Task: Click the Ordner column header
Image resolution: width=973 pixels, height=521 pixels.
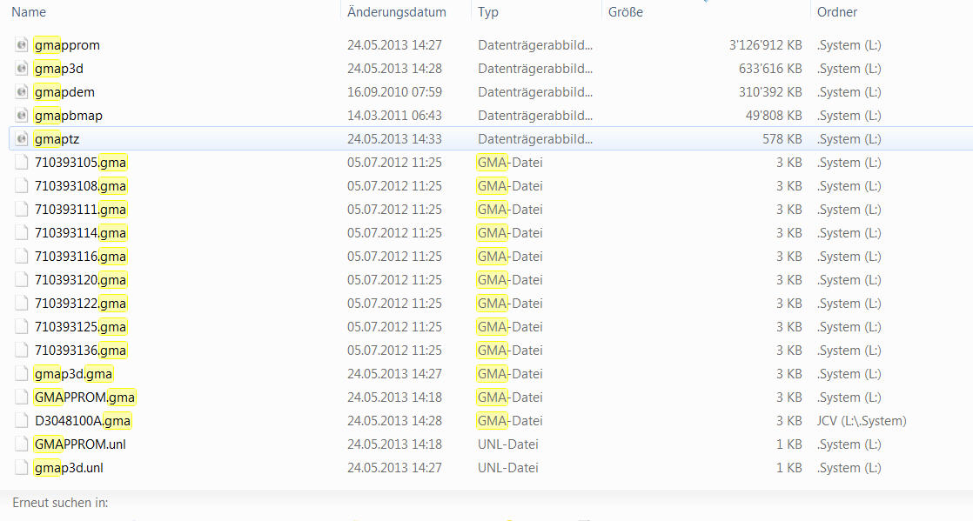Action: click(x=836, y=12)
